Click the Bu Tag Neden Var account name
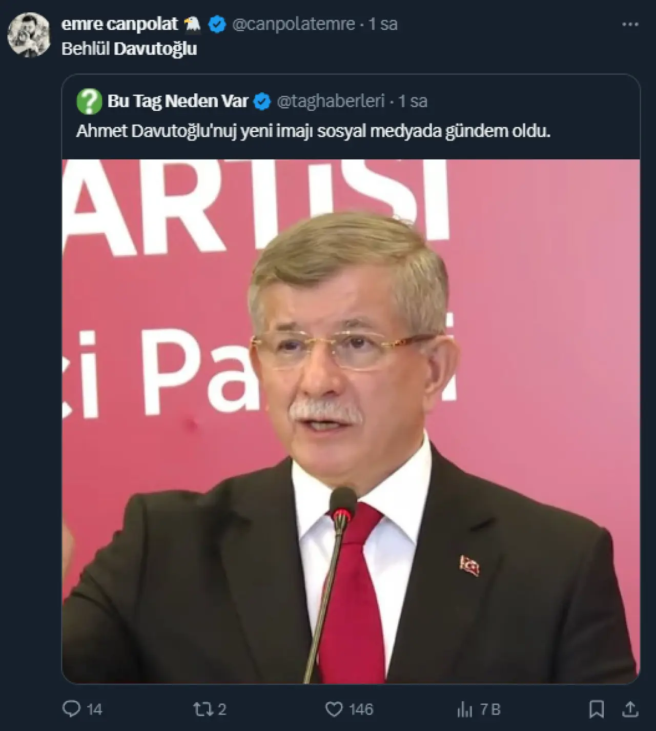This screenshot has width=656, height=731. pyautogui.click(x=178, y=101)
